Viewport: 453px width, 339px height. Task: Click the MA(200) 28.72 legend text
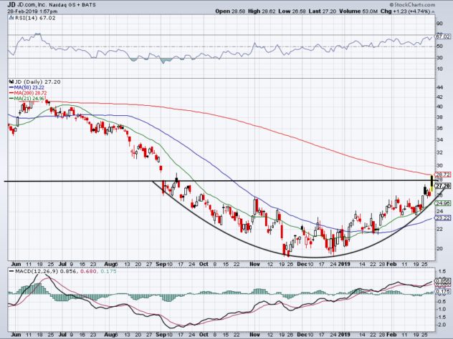[x=30, y=93]
